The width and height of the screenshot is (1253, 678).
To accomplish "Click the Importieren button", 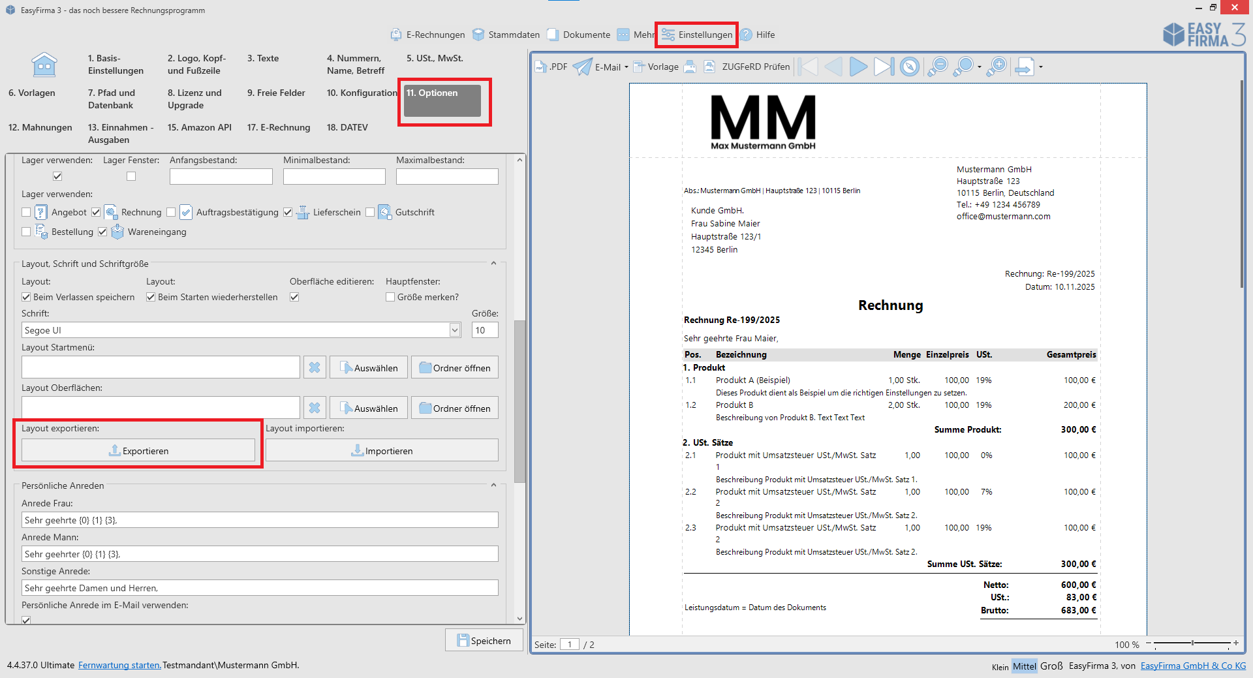I will [382, 450].
